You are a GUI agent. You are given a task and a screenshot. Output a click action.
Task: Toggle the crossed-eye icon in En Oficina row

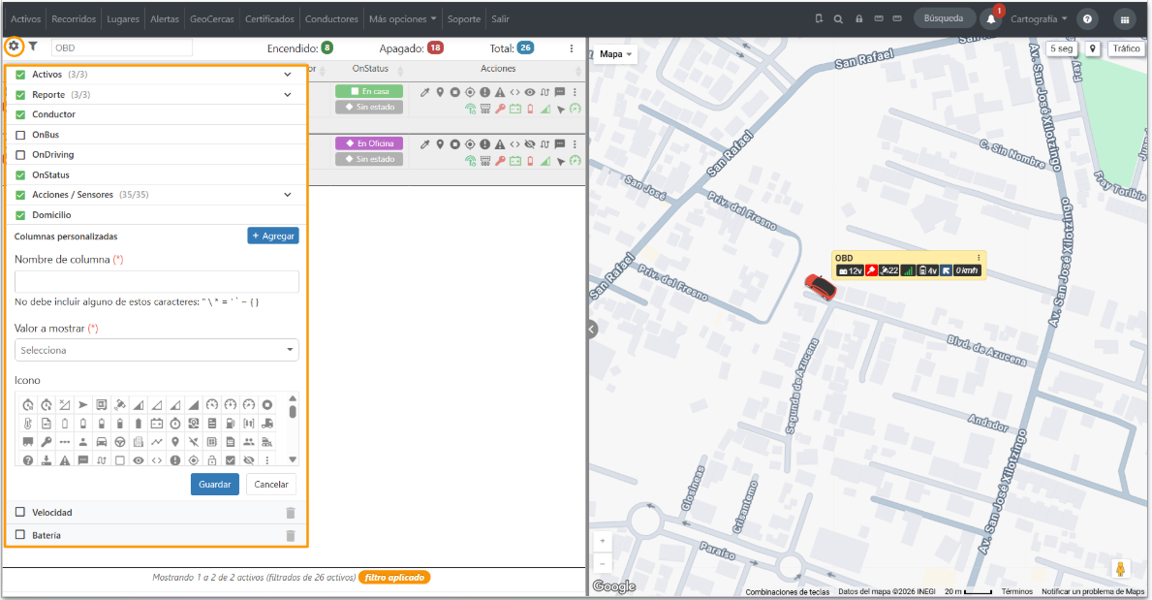530,144
